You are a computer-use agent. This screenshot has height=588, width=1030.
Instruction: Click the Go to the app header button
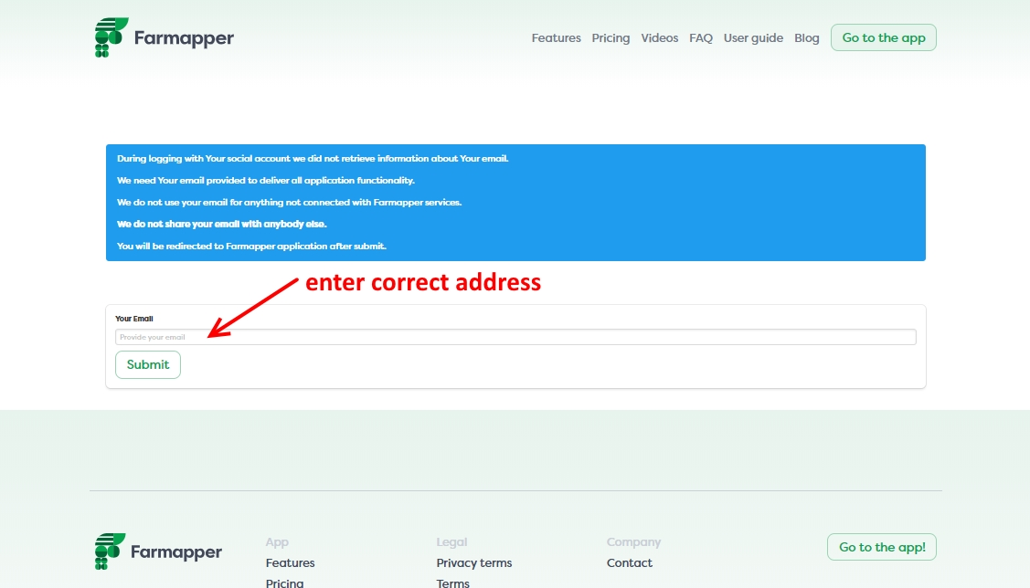[x=884, y=37]
